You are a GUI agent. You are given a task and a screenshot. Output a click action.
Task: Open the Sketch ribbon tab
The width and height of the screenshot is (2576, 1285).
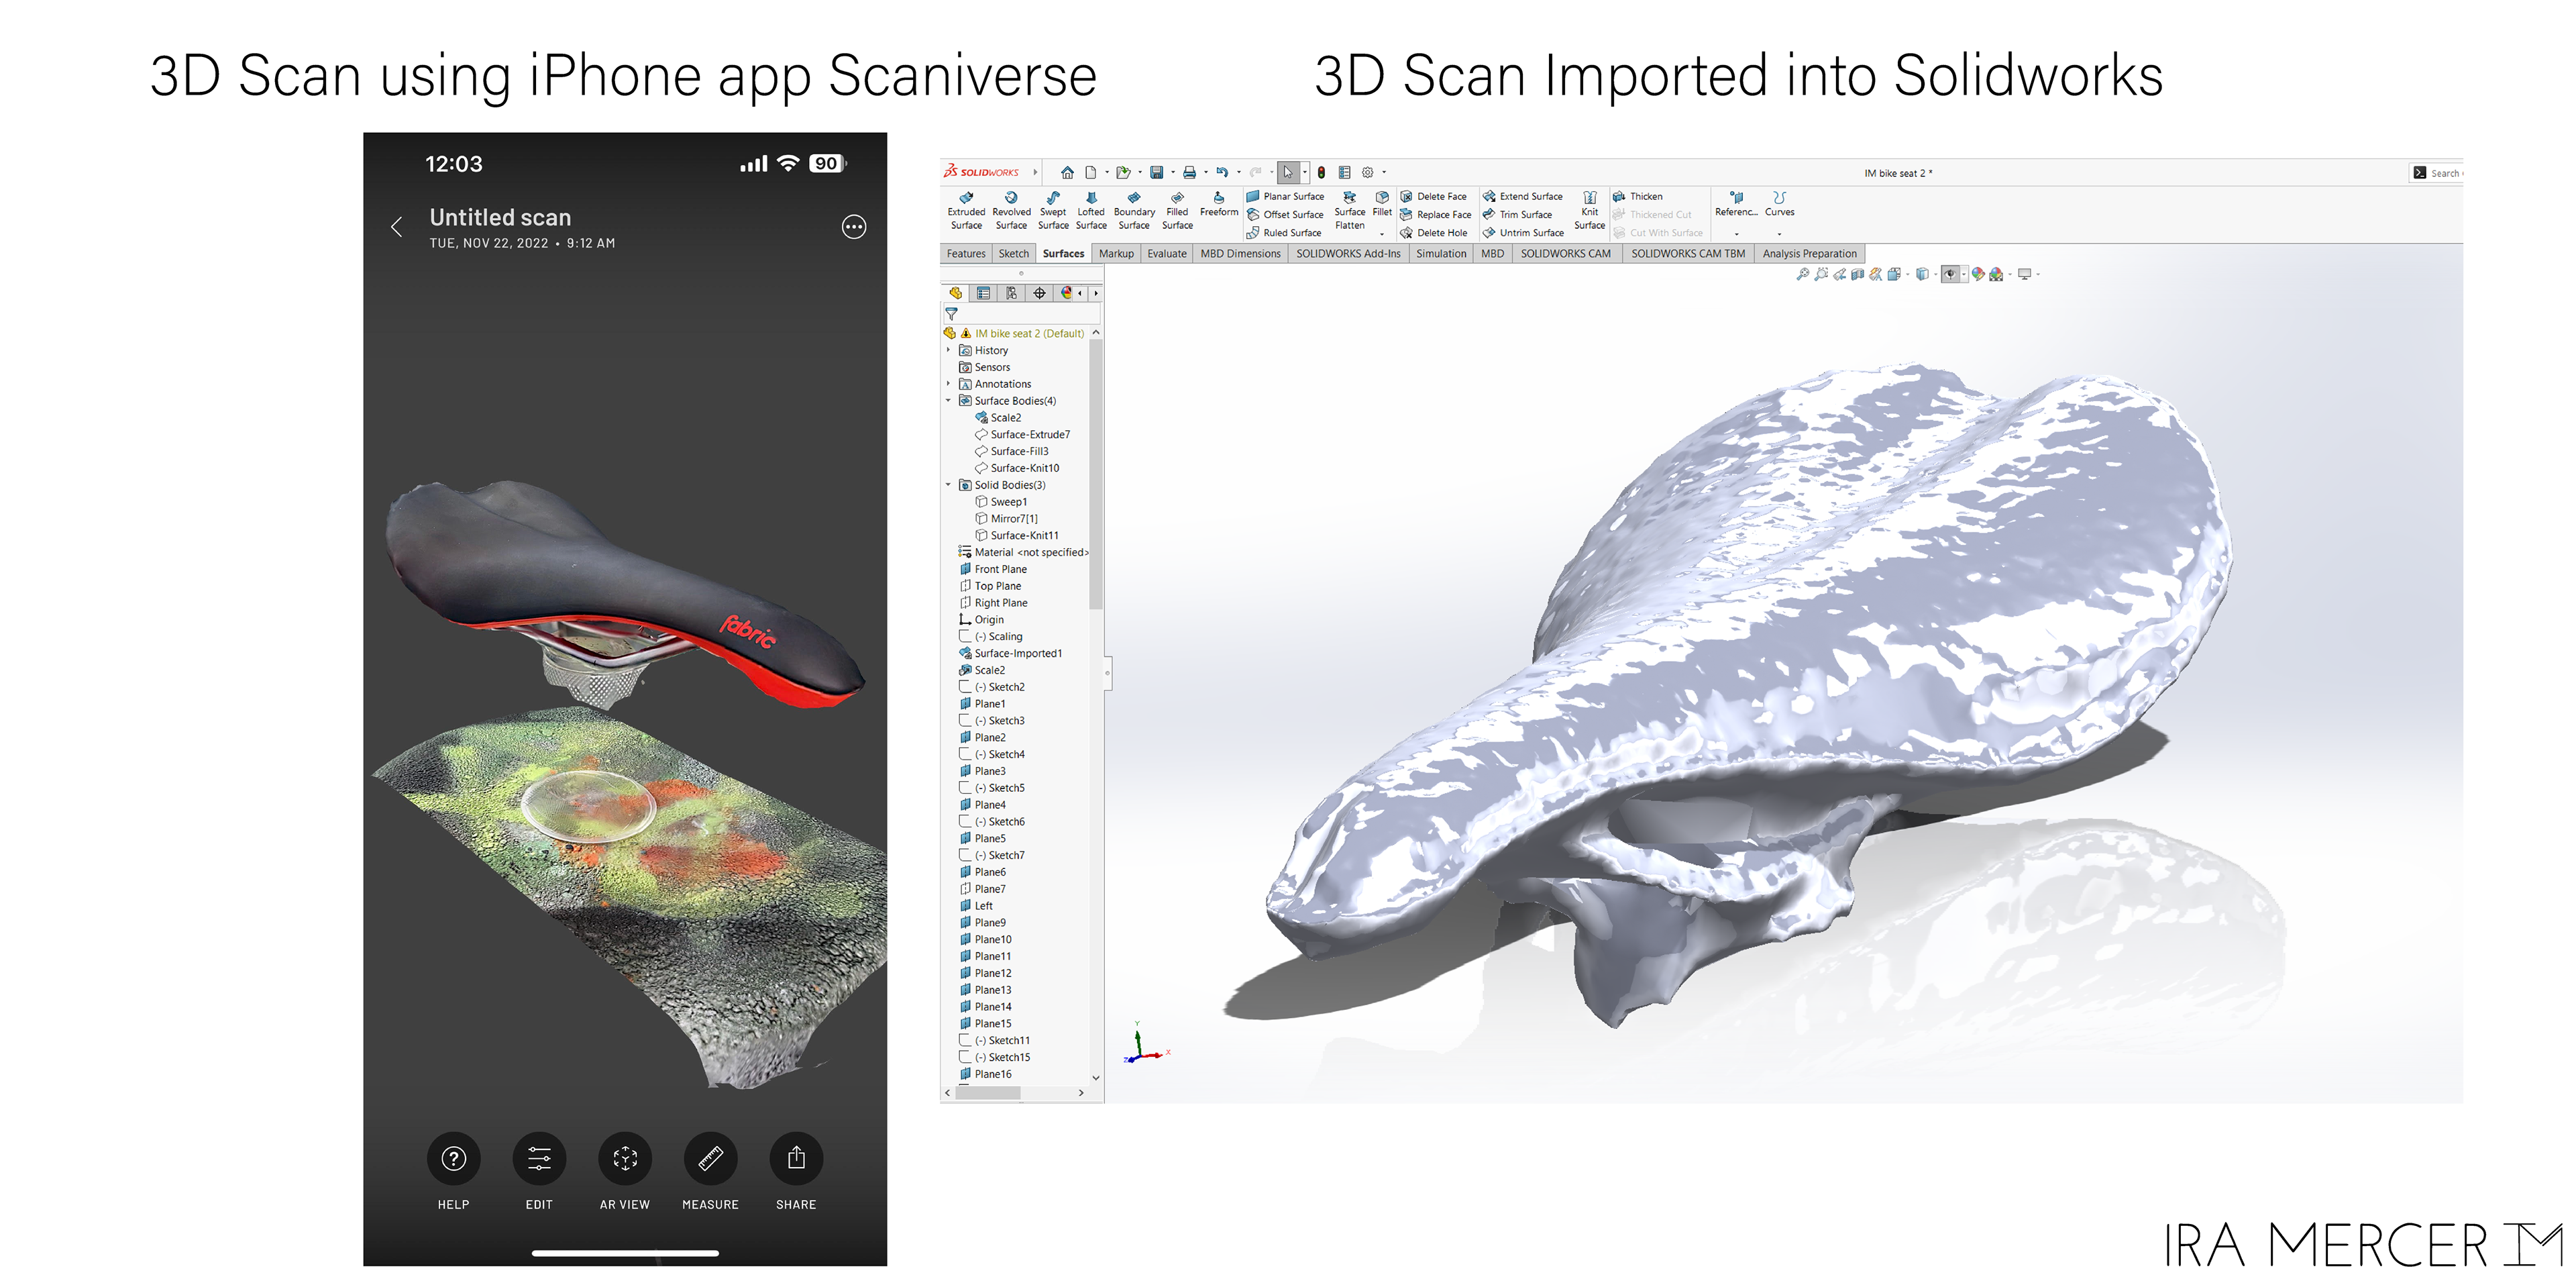1013,254
